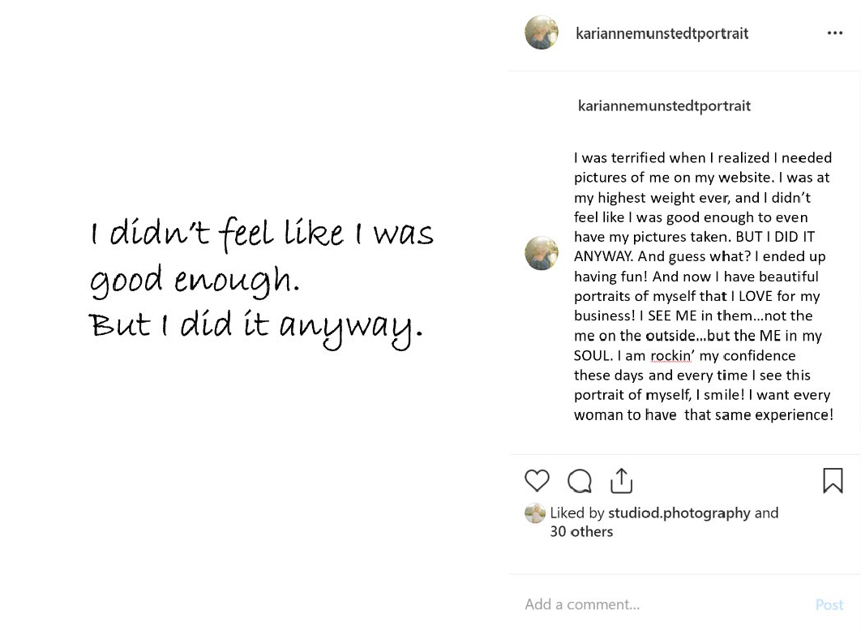View the '30 others' likes list
This screenshot has height=631, width=861.
tap(581, 532)
